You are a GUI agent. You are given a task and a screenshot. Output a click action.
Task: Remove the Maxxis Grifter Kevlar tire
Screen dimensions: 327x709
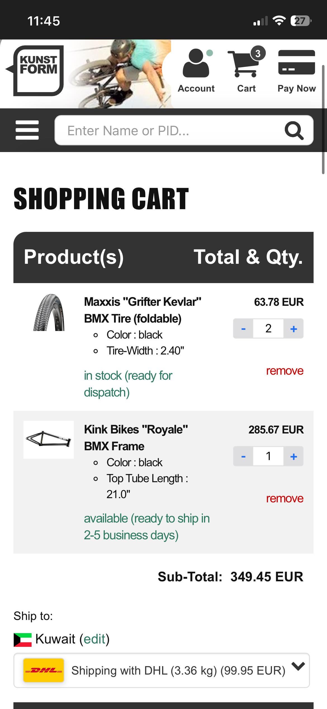coord(285,371)
